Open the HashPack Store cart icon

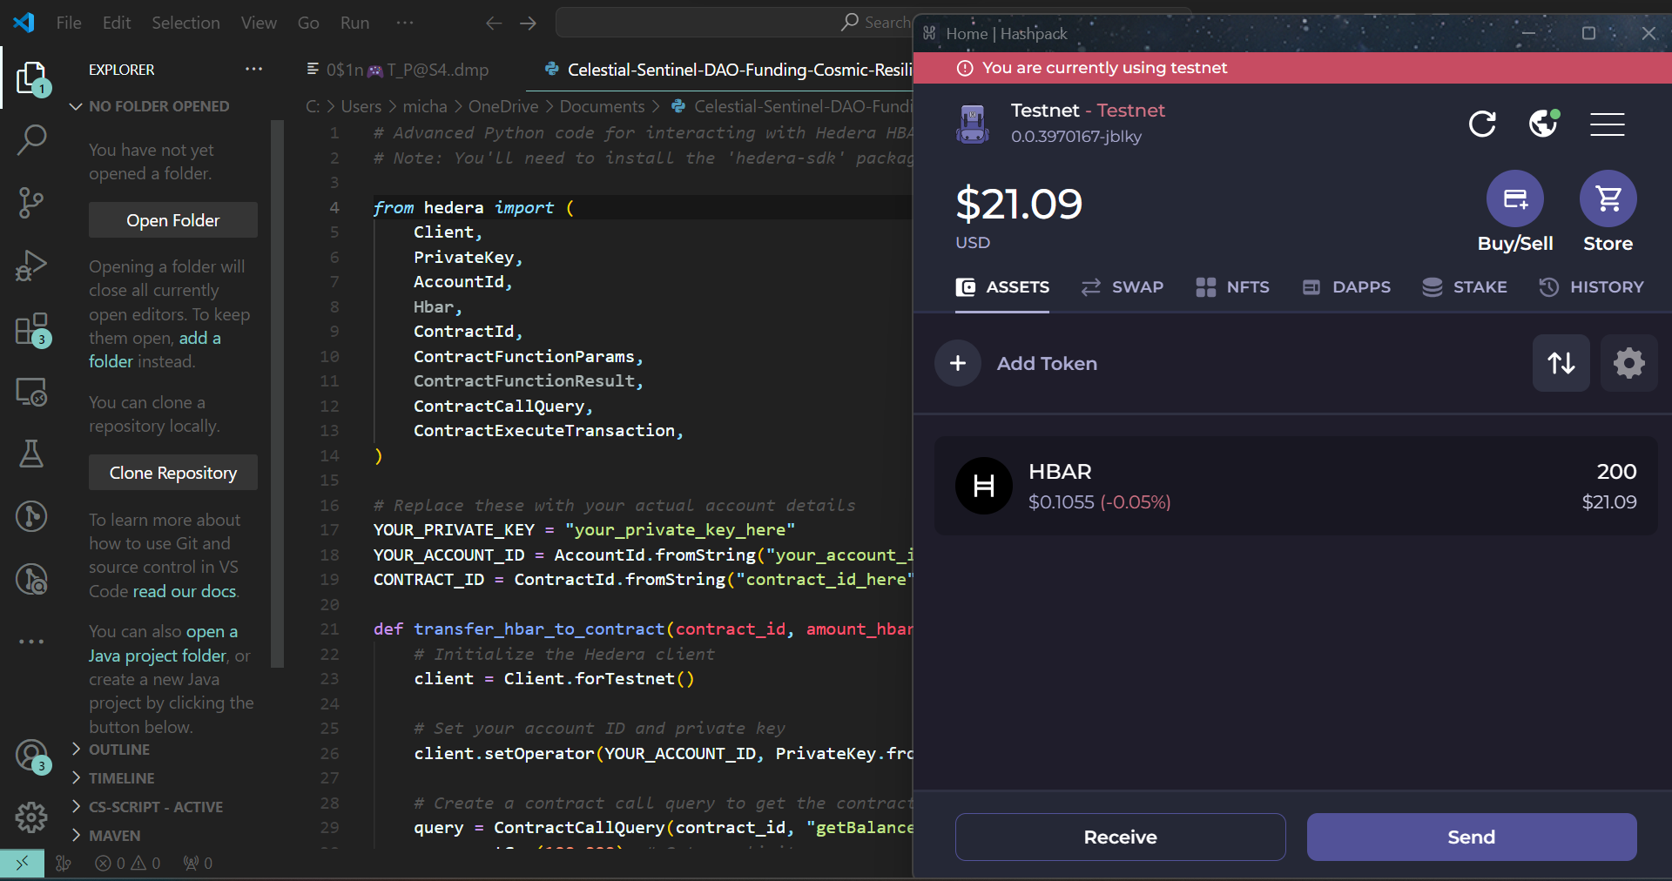[x=1608, y=198]
